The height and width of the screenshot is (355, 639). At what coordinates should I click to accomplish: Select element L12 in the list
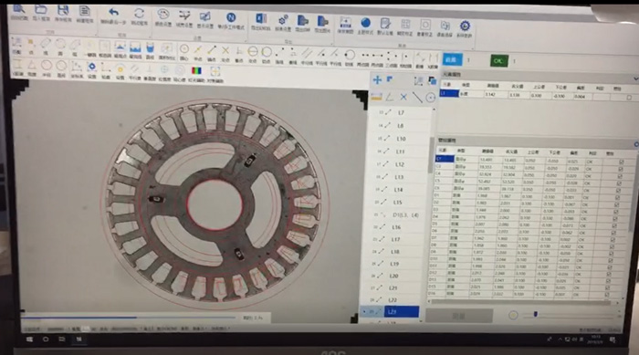pyautogui.click(x=399, y=164)
